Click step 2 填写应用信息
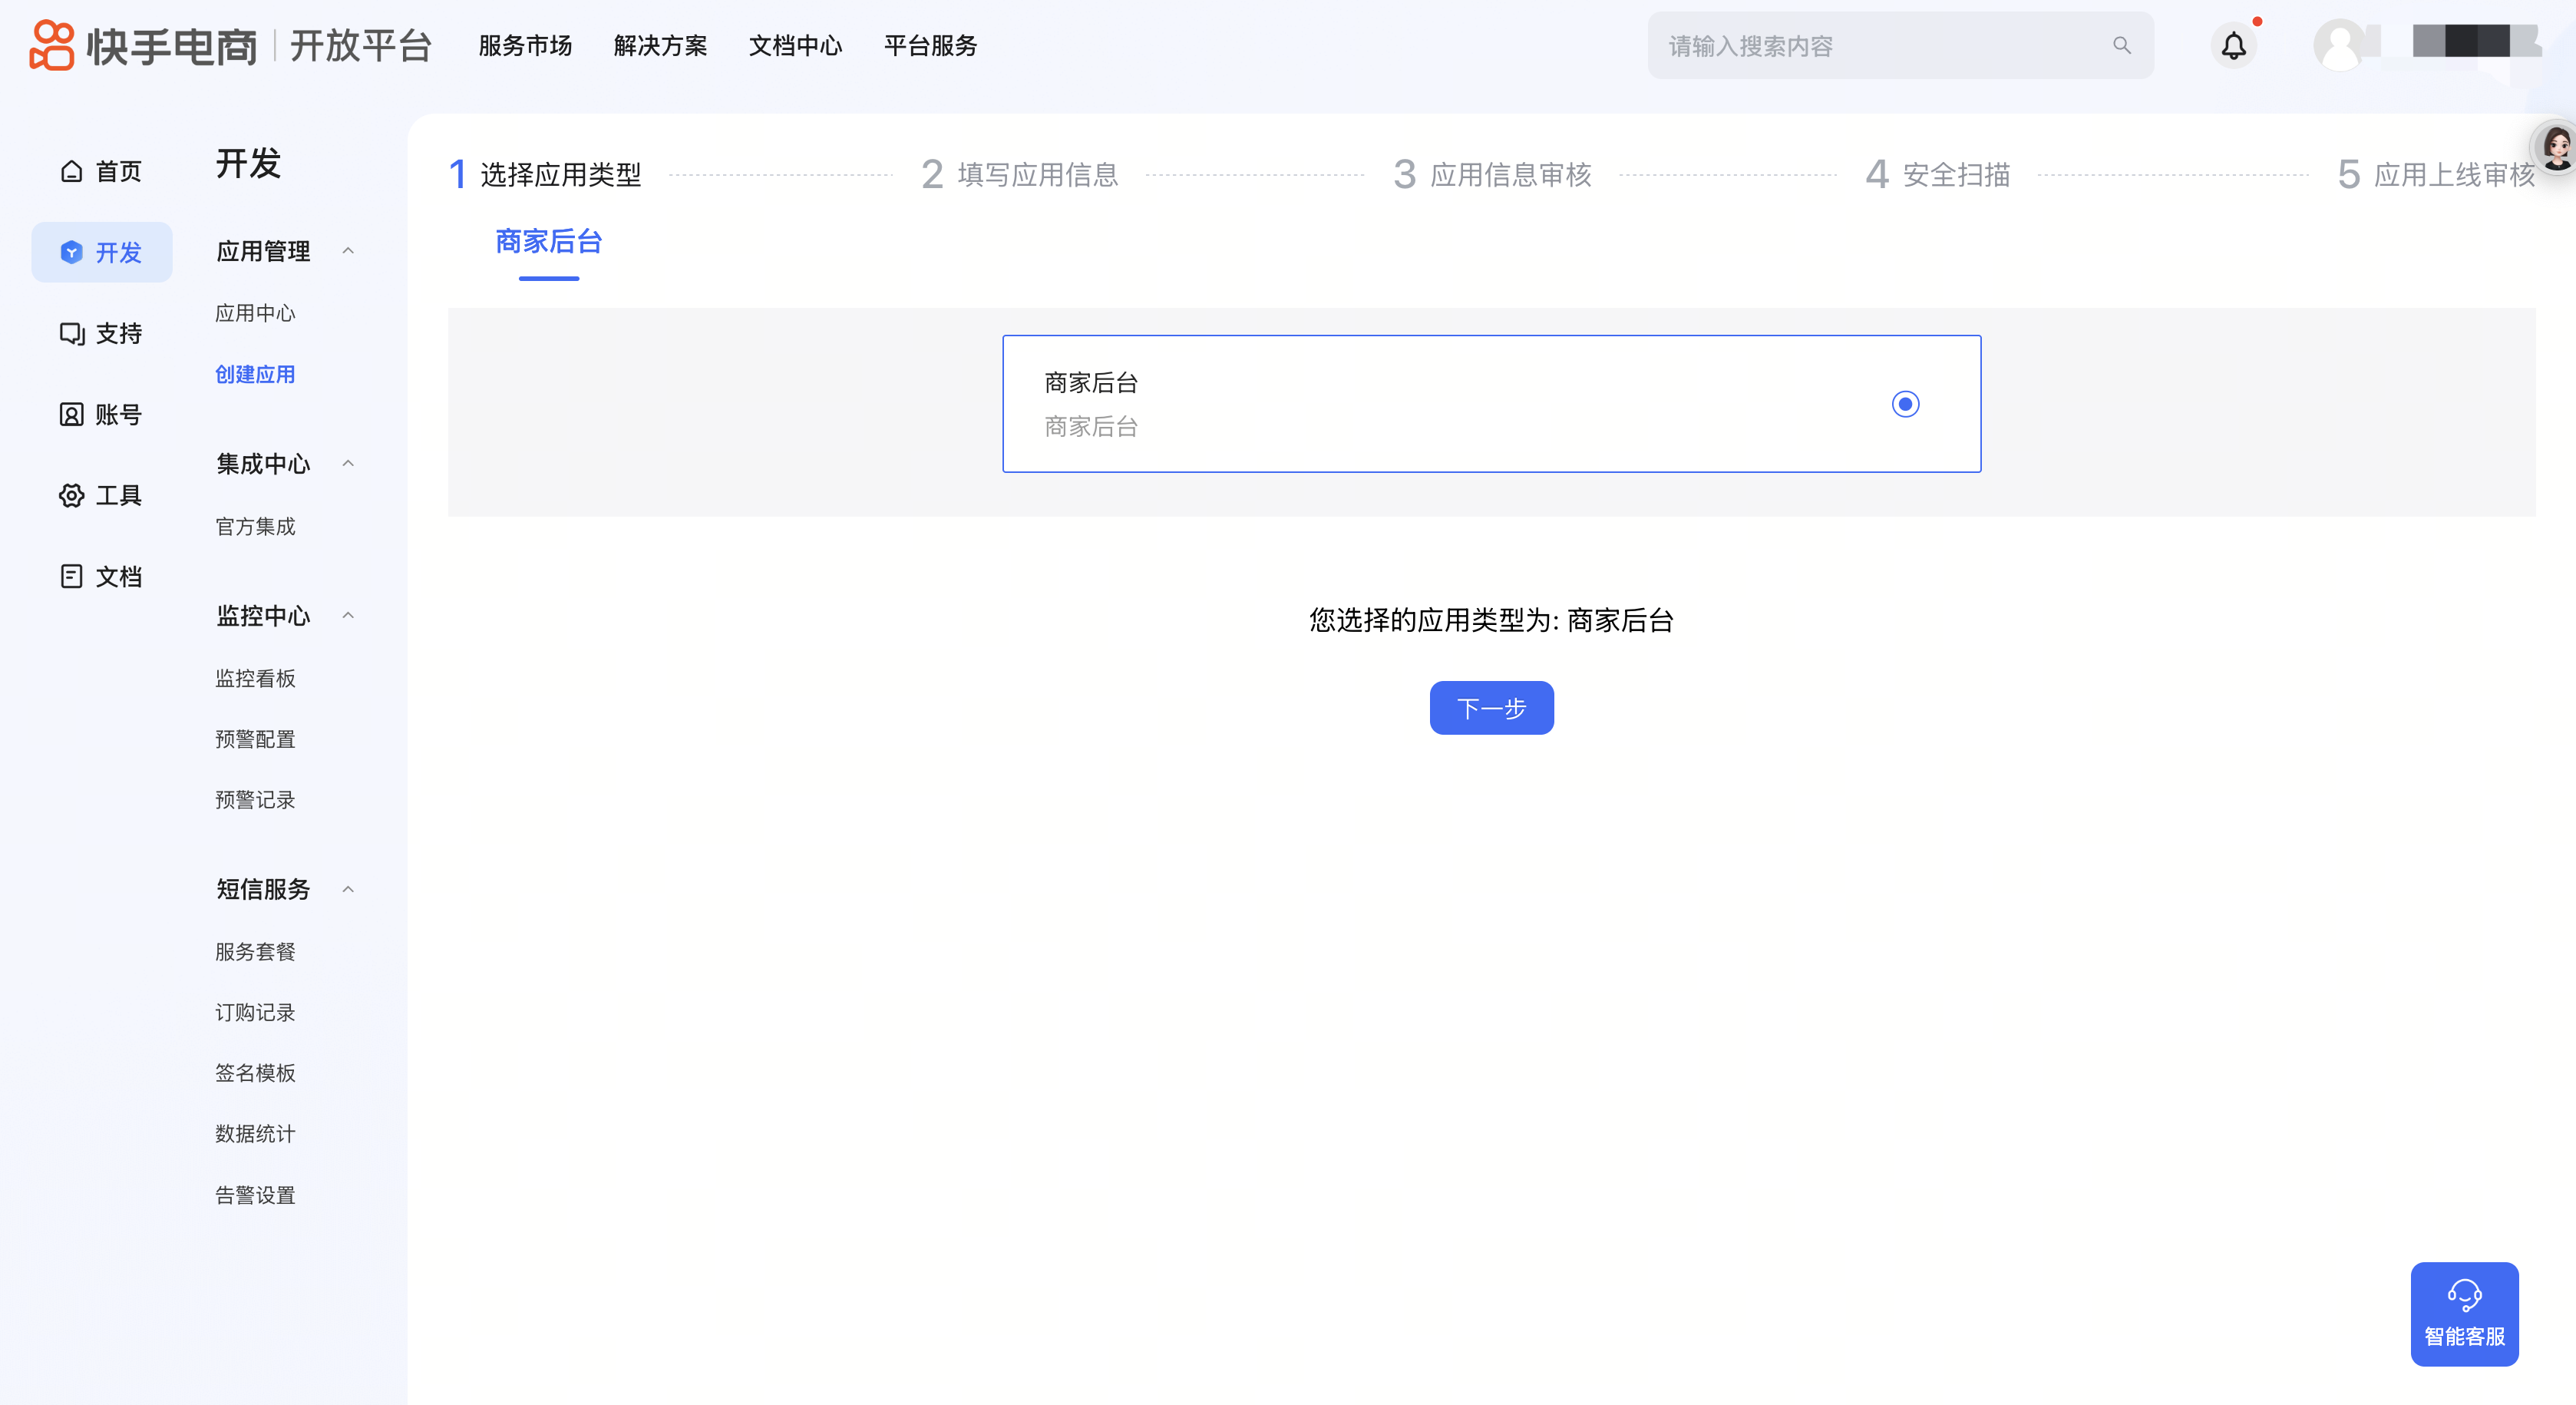The height and width of the screenshot is (1405, 2576). pos(1019,175)
